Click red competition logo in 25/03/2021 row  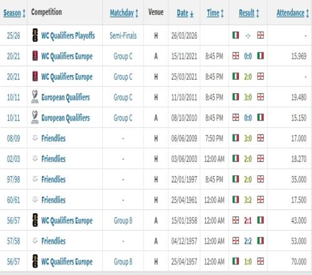click(35, 76)
